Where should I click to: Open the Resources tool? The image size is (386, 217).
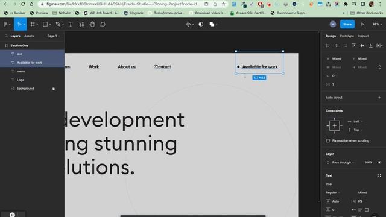(x=81, y=24)
